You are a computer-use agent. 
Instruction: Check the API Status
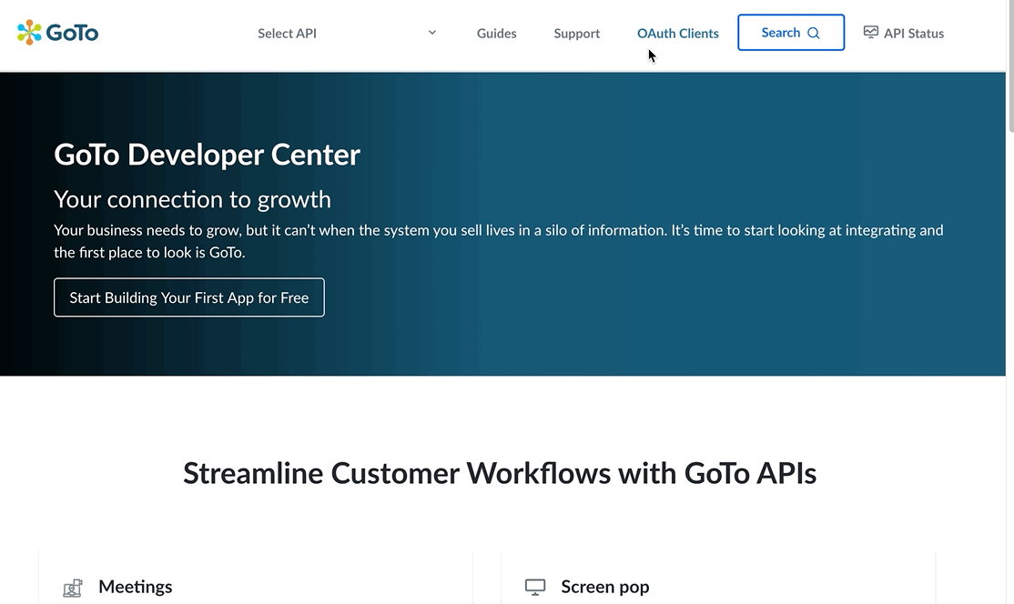(x=914, y=33)
